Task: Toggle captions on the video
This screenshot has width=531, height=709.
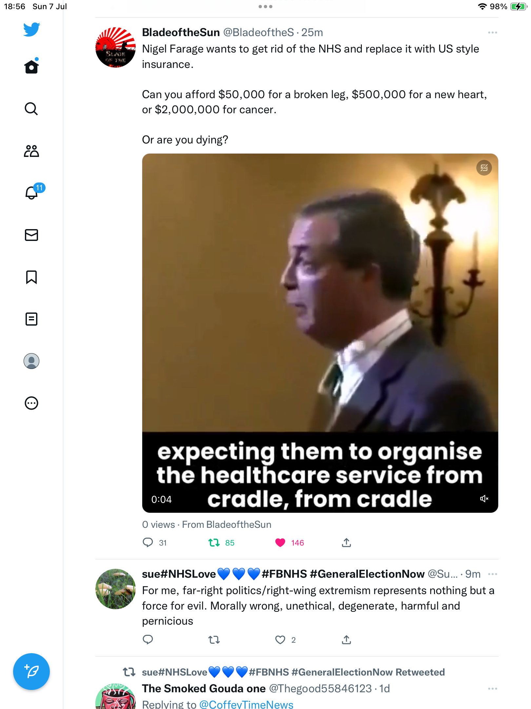Action: [x=484, y=168]
